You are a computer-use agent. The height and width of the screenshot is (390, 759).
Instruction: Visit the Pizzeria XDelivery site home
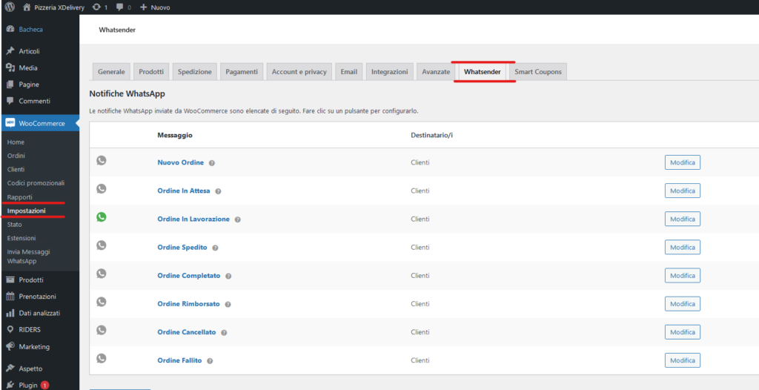coord(53,7)
